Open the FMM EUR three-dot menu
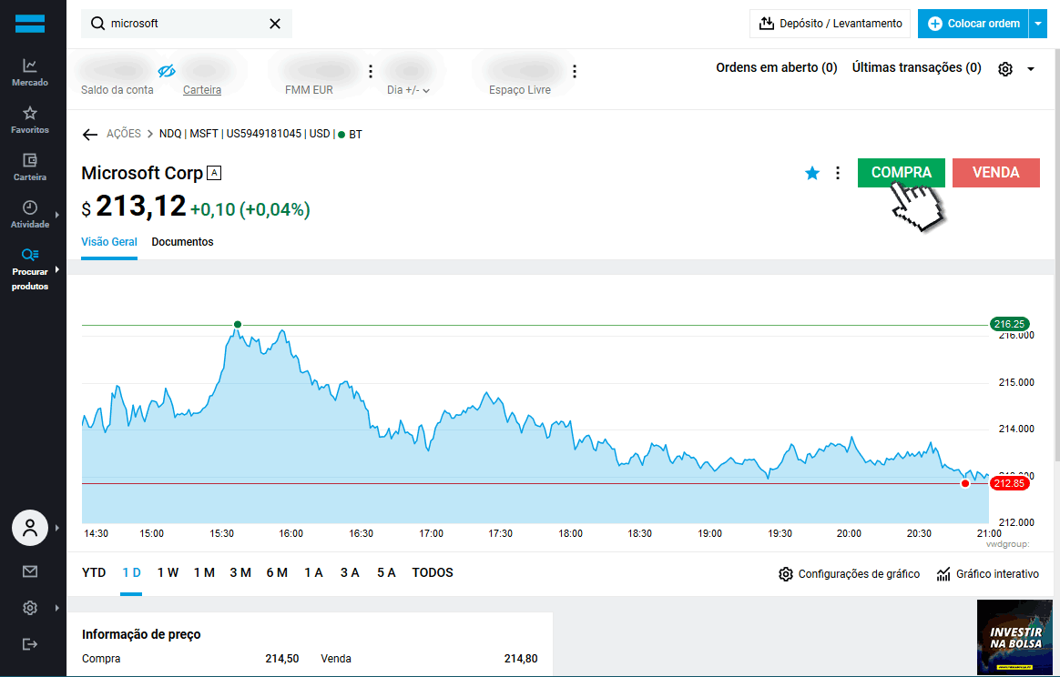1060x677 pixels. 371,71
